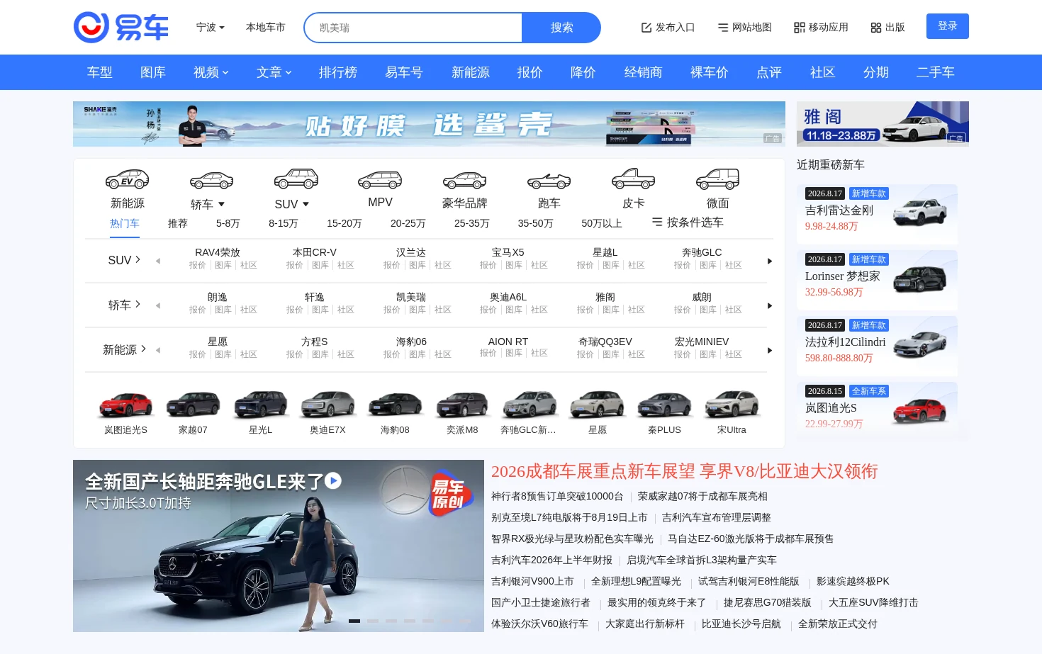Show next 新能源 models with right arrow
The width and height of the screenshot is (1042, 654).
click(770, 351)
